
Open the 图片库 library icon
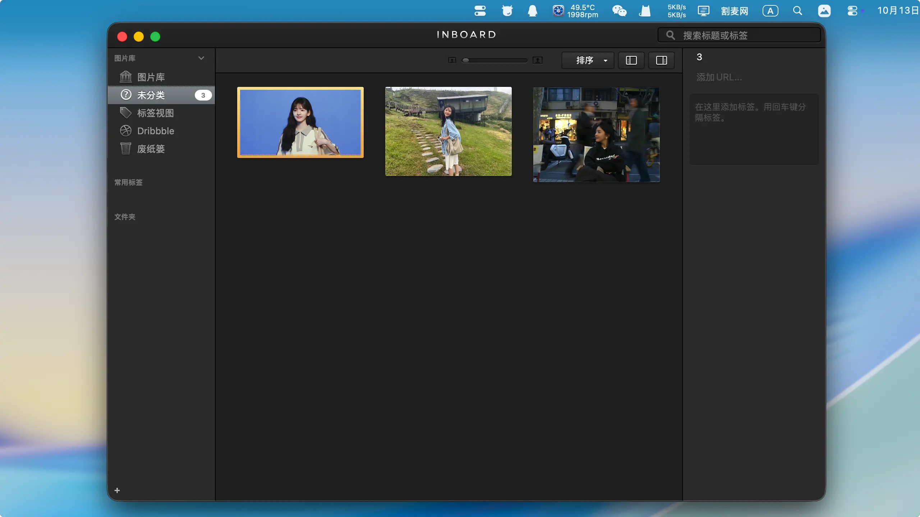pyautogui.click(x=125, y=77)
